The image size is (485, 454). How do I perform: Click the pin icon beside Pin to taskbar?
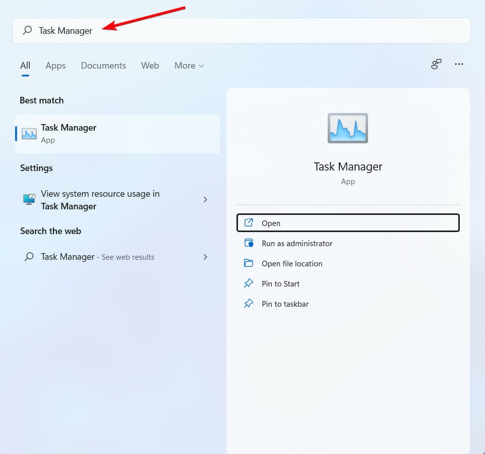coord(249,304)
